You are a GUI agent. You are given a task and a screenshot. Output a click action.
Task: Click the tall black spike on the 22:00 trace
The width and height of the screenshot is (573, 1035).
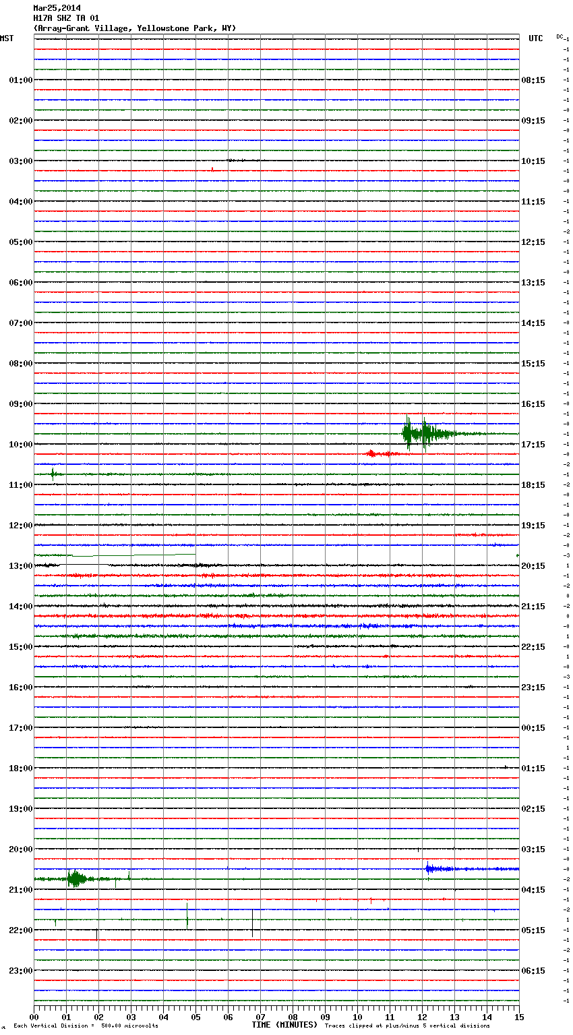(252, 923)
